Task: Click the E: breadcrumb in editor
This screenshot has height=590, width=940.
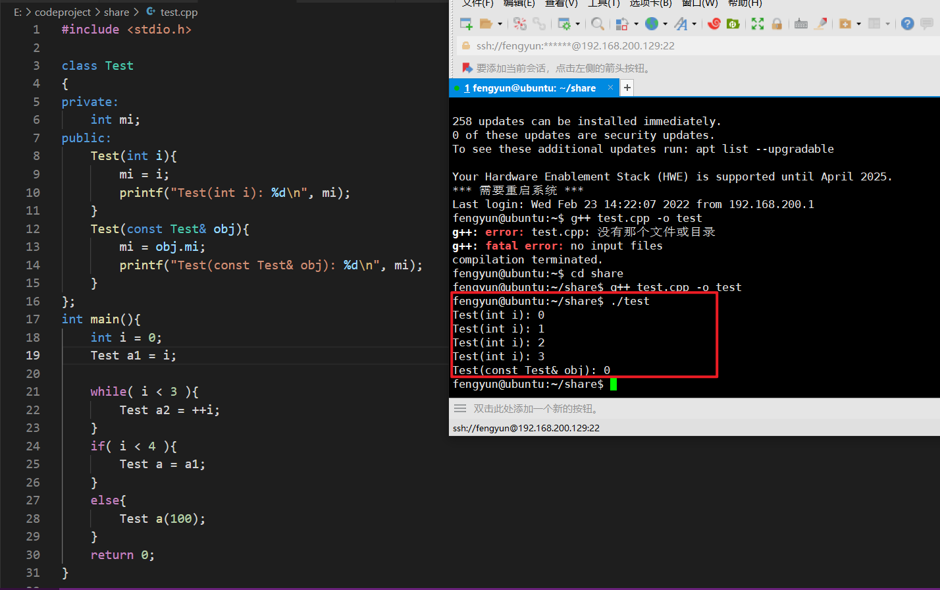Action: coord(18,12)
